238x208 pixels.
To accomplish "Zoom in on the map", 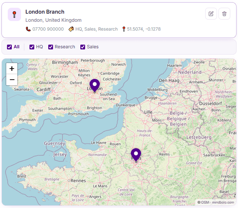I will [x=12, y=69].
